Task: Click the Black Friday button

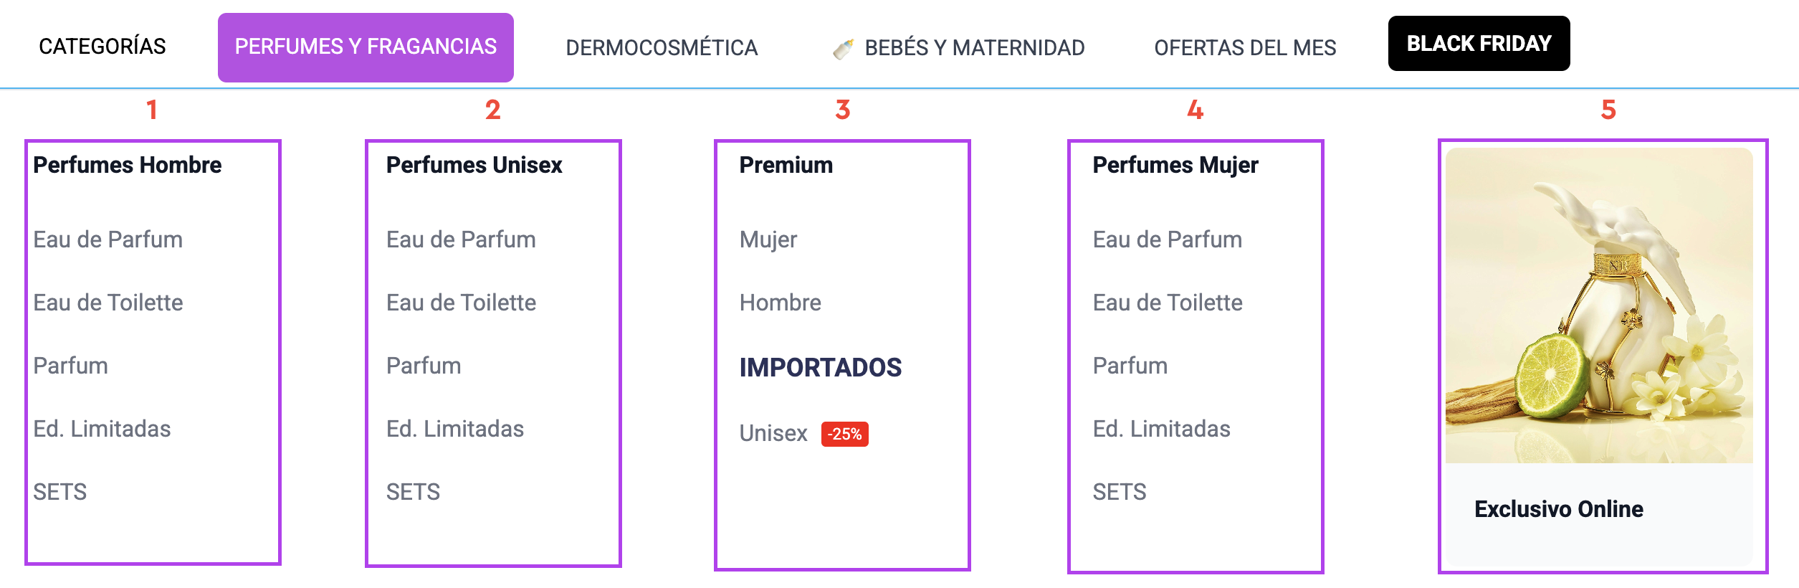Action: (1479, 44)
